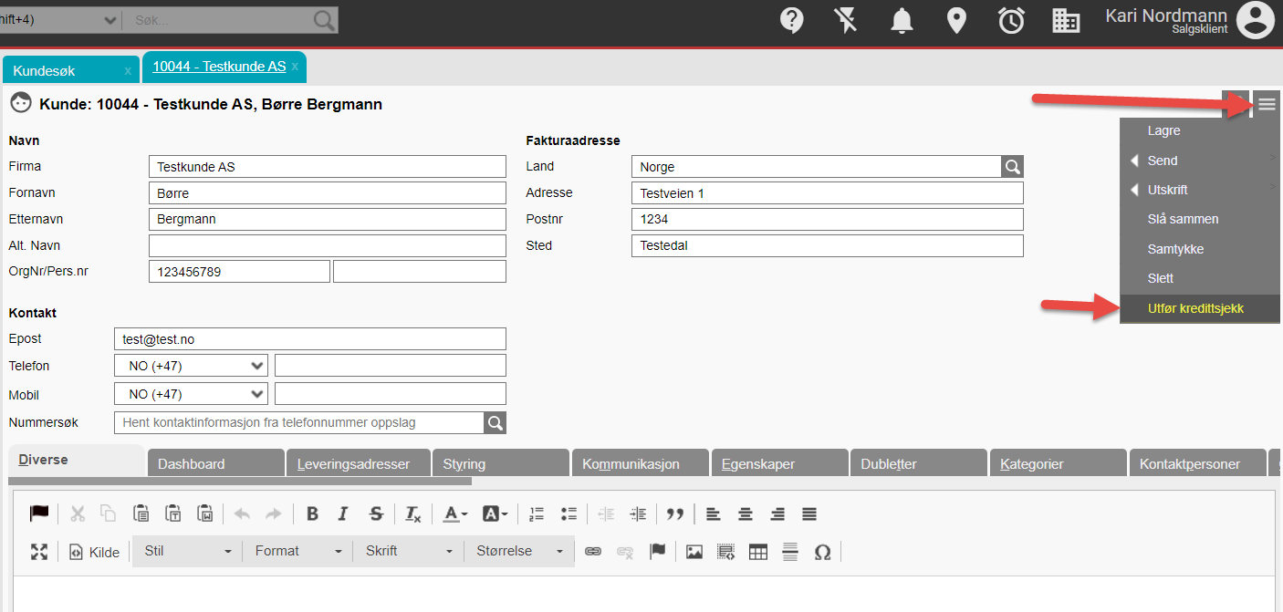Insert a special character omega
Image resolution: width=1283 pixels, height=612 pixels.
822,551
